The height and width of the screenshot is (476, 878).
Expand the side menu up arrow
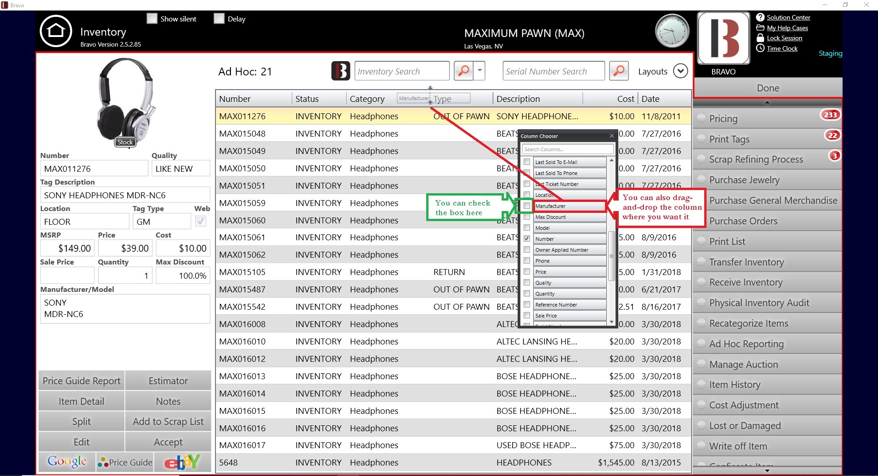point(767,102)
